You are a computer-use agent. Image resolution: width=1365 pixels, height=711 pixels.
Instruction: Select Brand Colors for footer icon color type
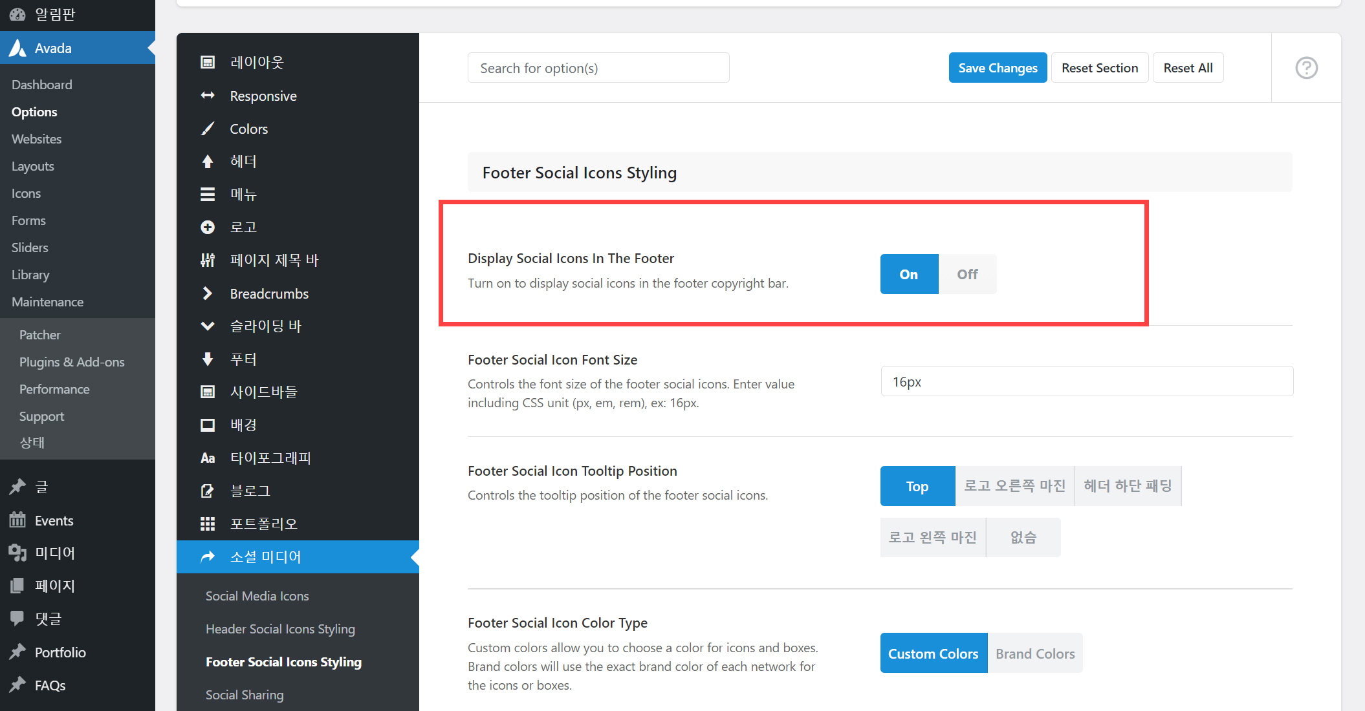click(1034, 653)
